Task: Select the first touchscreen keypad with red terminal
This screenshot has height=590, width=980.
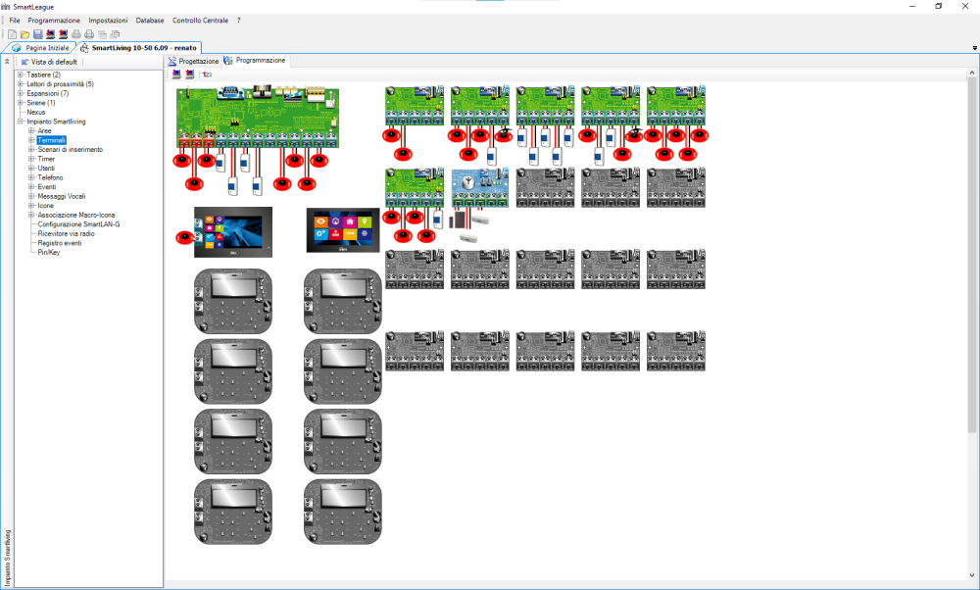Action: click(x=233, y=232)
